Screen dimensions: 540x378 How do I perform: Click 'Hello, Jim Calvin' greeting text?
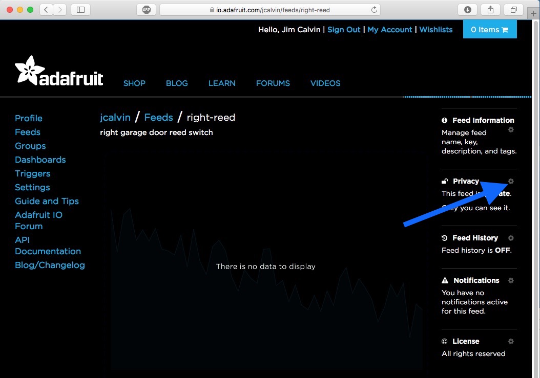pos(289,30)
